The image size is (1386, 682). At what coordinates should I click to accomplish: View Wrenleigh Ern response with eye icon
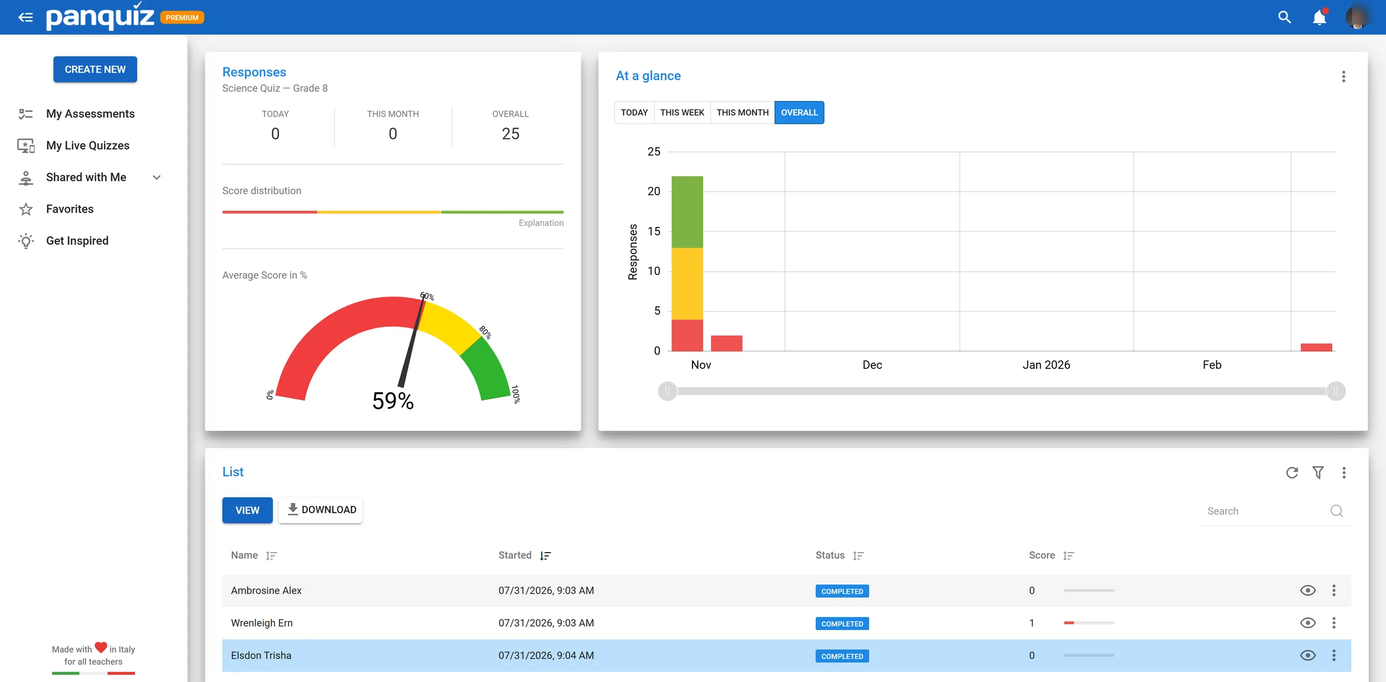point(1308,623)
